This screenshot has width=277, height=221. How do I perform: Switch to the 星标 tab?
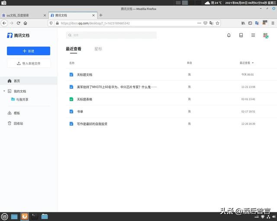point(98,49)
